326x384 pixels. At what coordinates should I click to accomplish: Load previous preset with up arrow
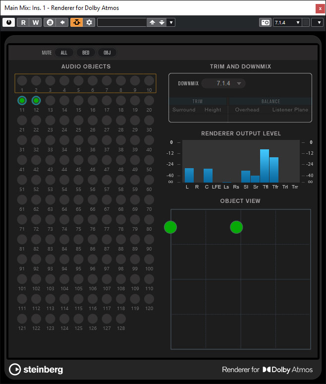(x=153, y=22)
